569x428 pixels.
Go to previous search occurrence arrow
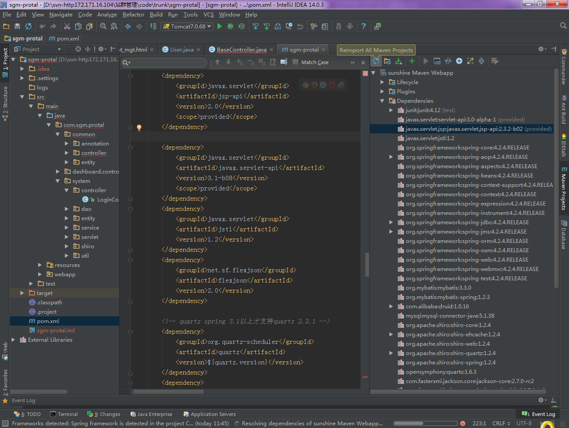click(217, 62)
